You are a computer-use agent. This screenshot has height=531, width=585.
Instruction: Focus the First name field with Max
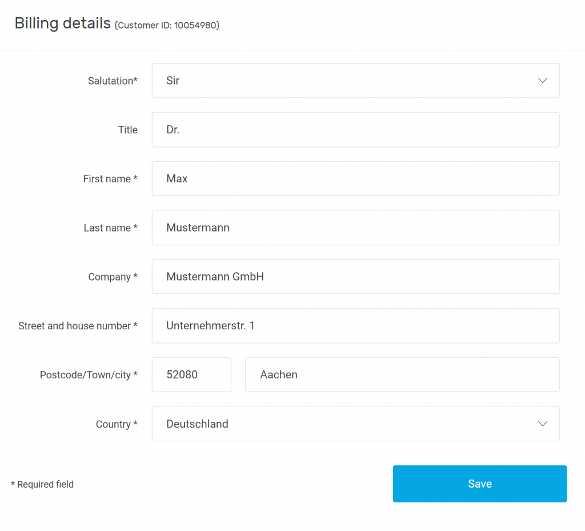tap(355, 179)
